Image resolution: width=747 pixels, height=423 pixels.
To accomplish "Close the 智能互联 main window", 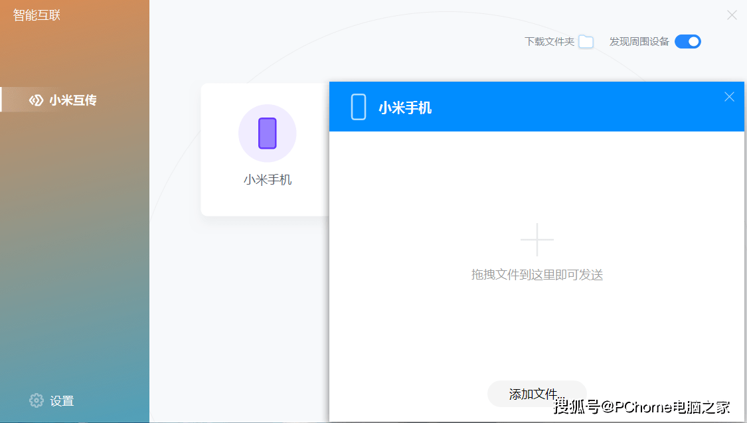I will coord(732,15).
